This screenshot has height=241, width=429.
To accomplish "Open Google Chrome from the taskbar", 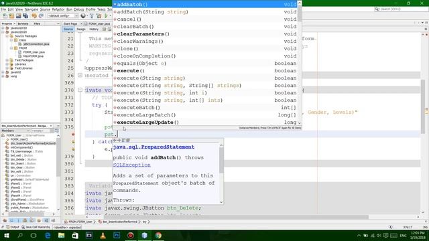I will point(158,235).
